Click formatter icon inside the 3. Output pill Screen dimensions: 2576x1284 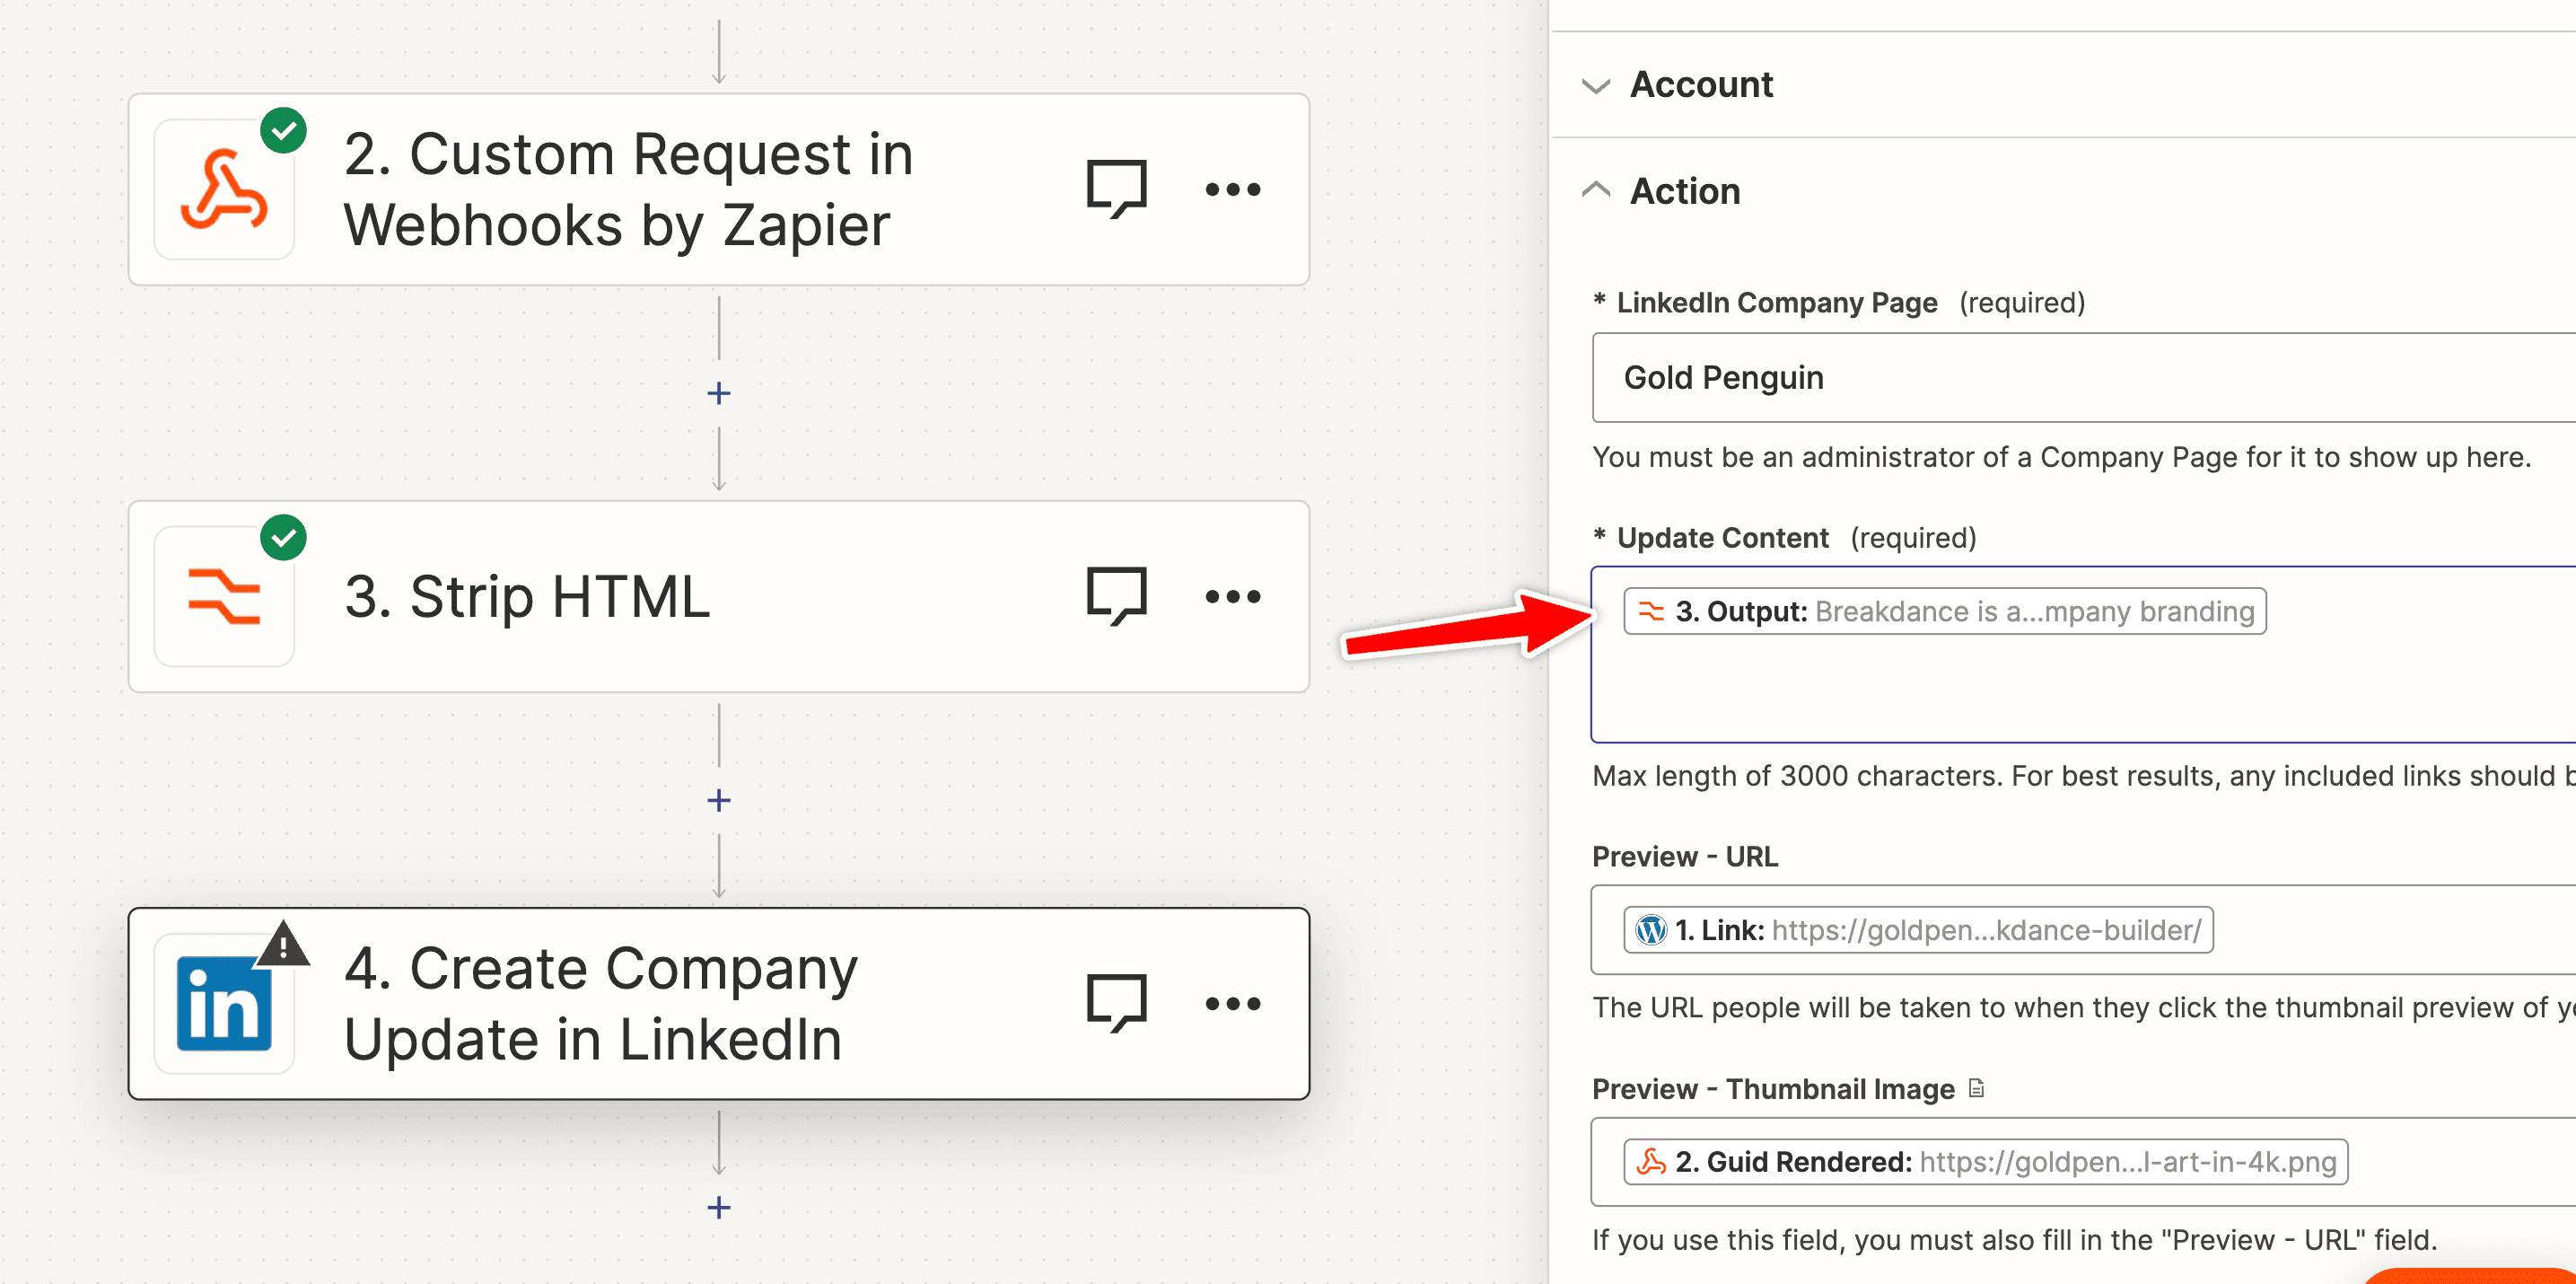click(1651, 611)
